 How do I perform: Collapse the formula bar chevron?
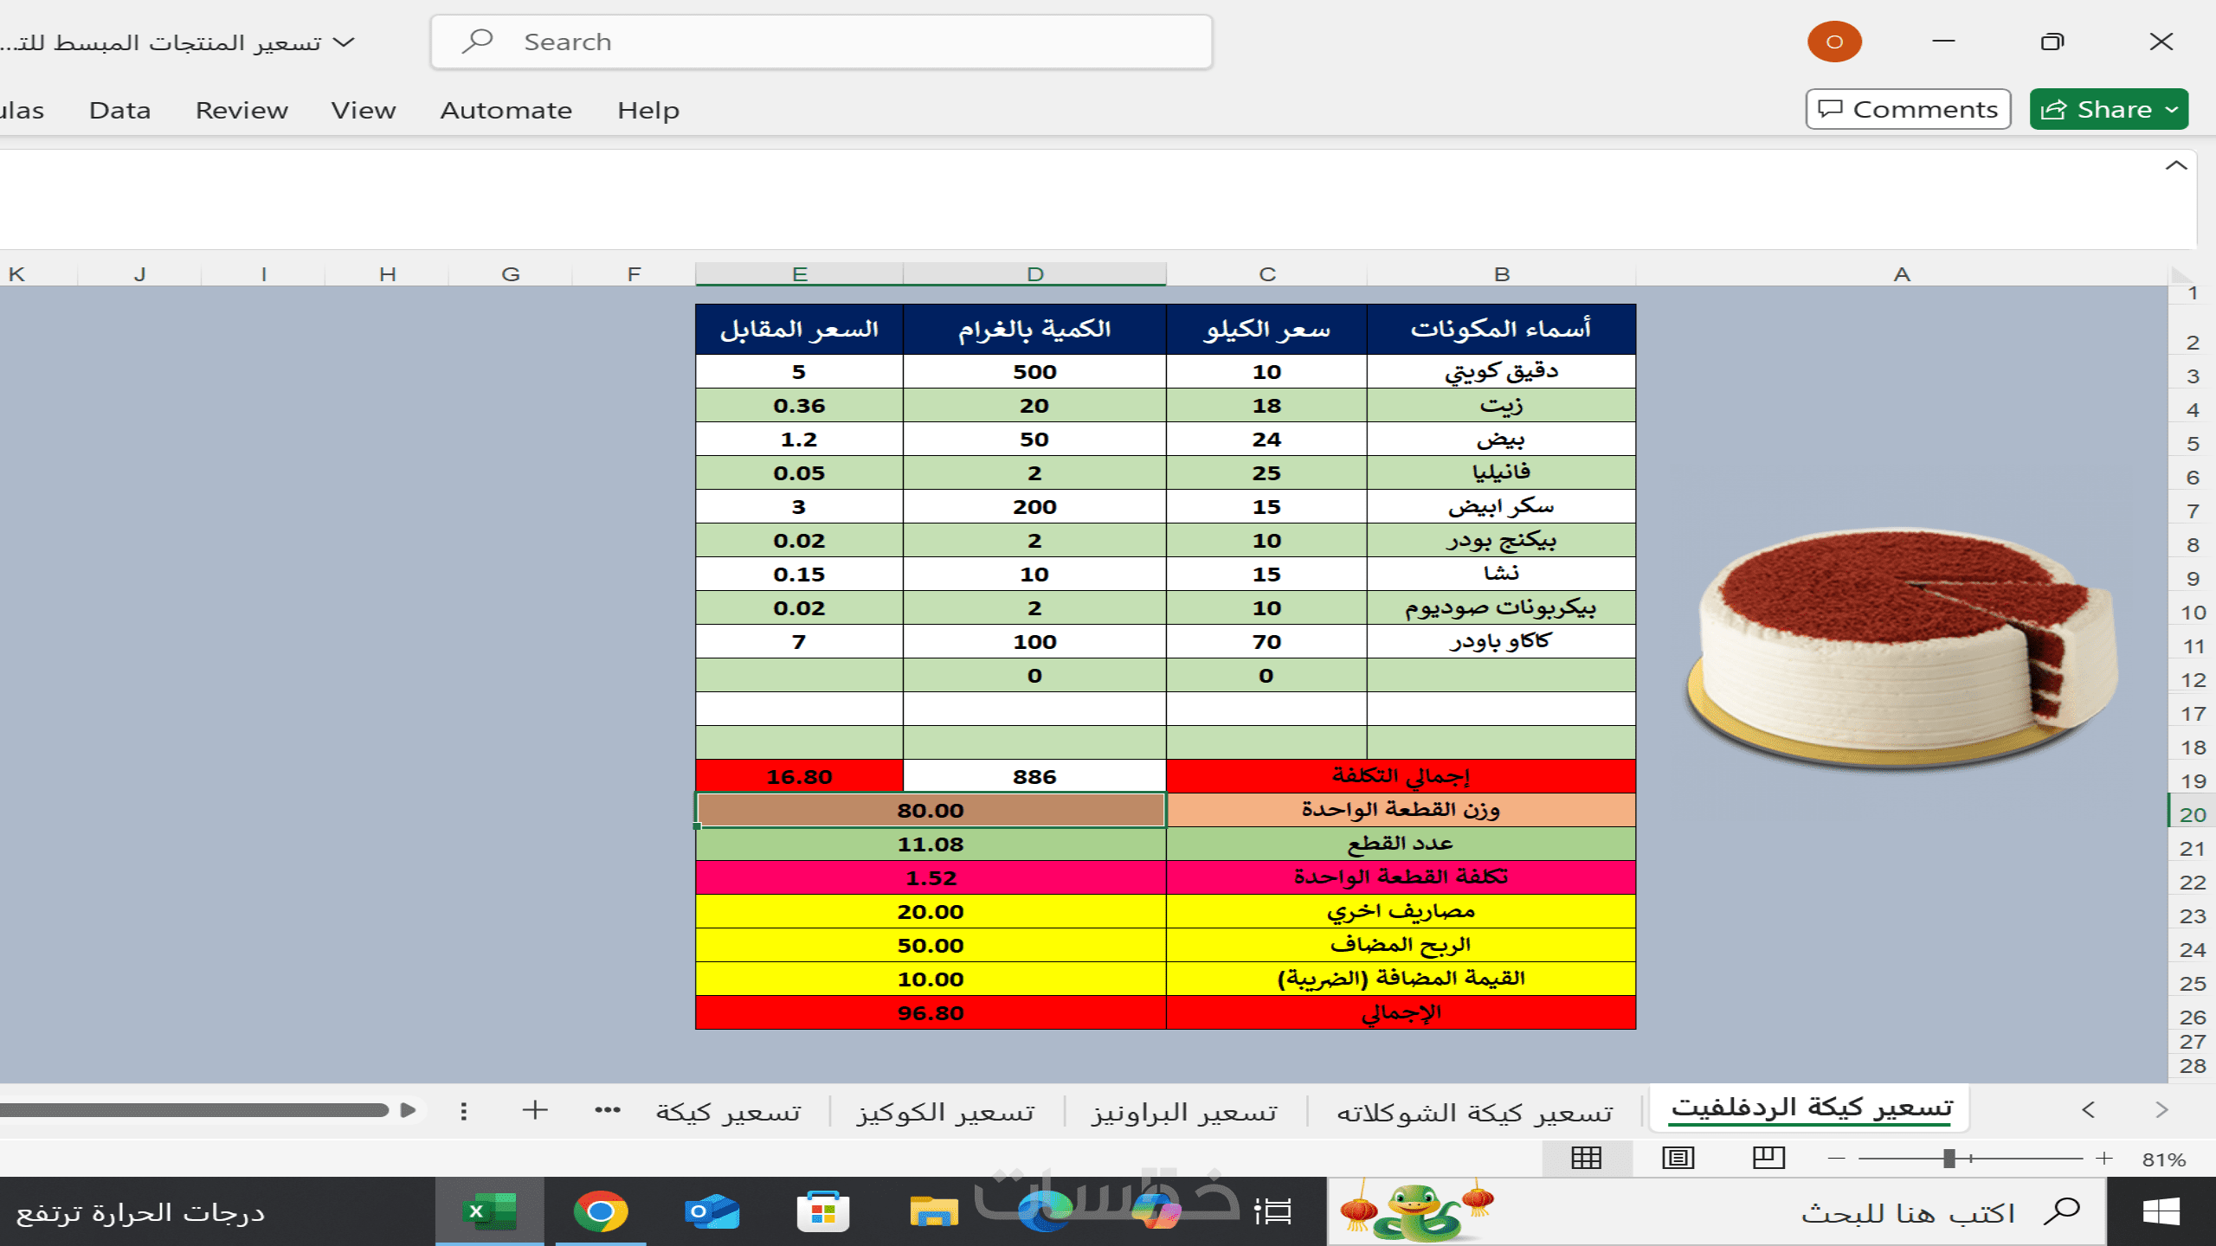2175,165
